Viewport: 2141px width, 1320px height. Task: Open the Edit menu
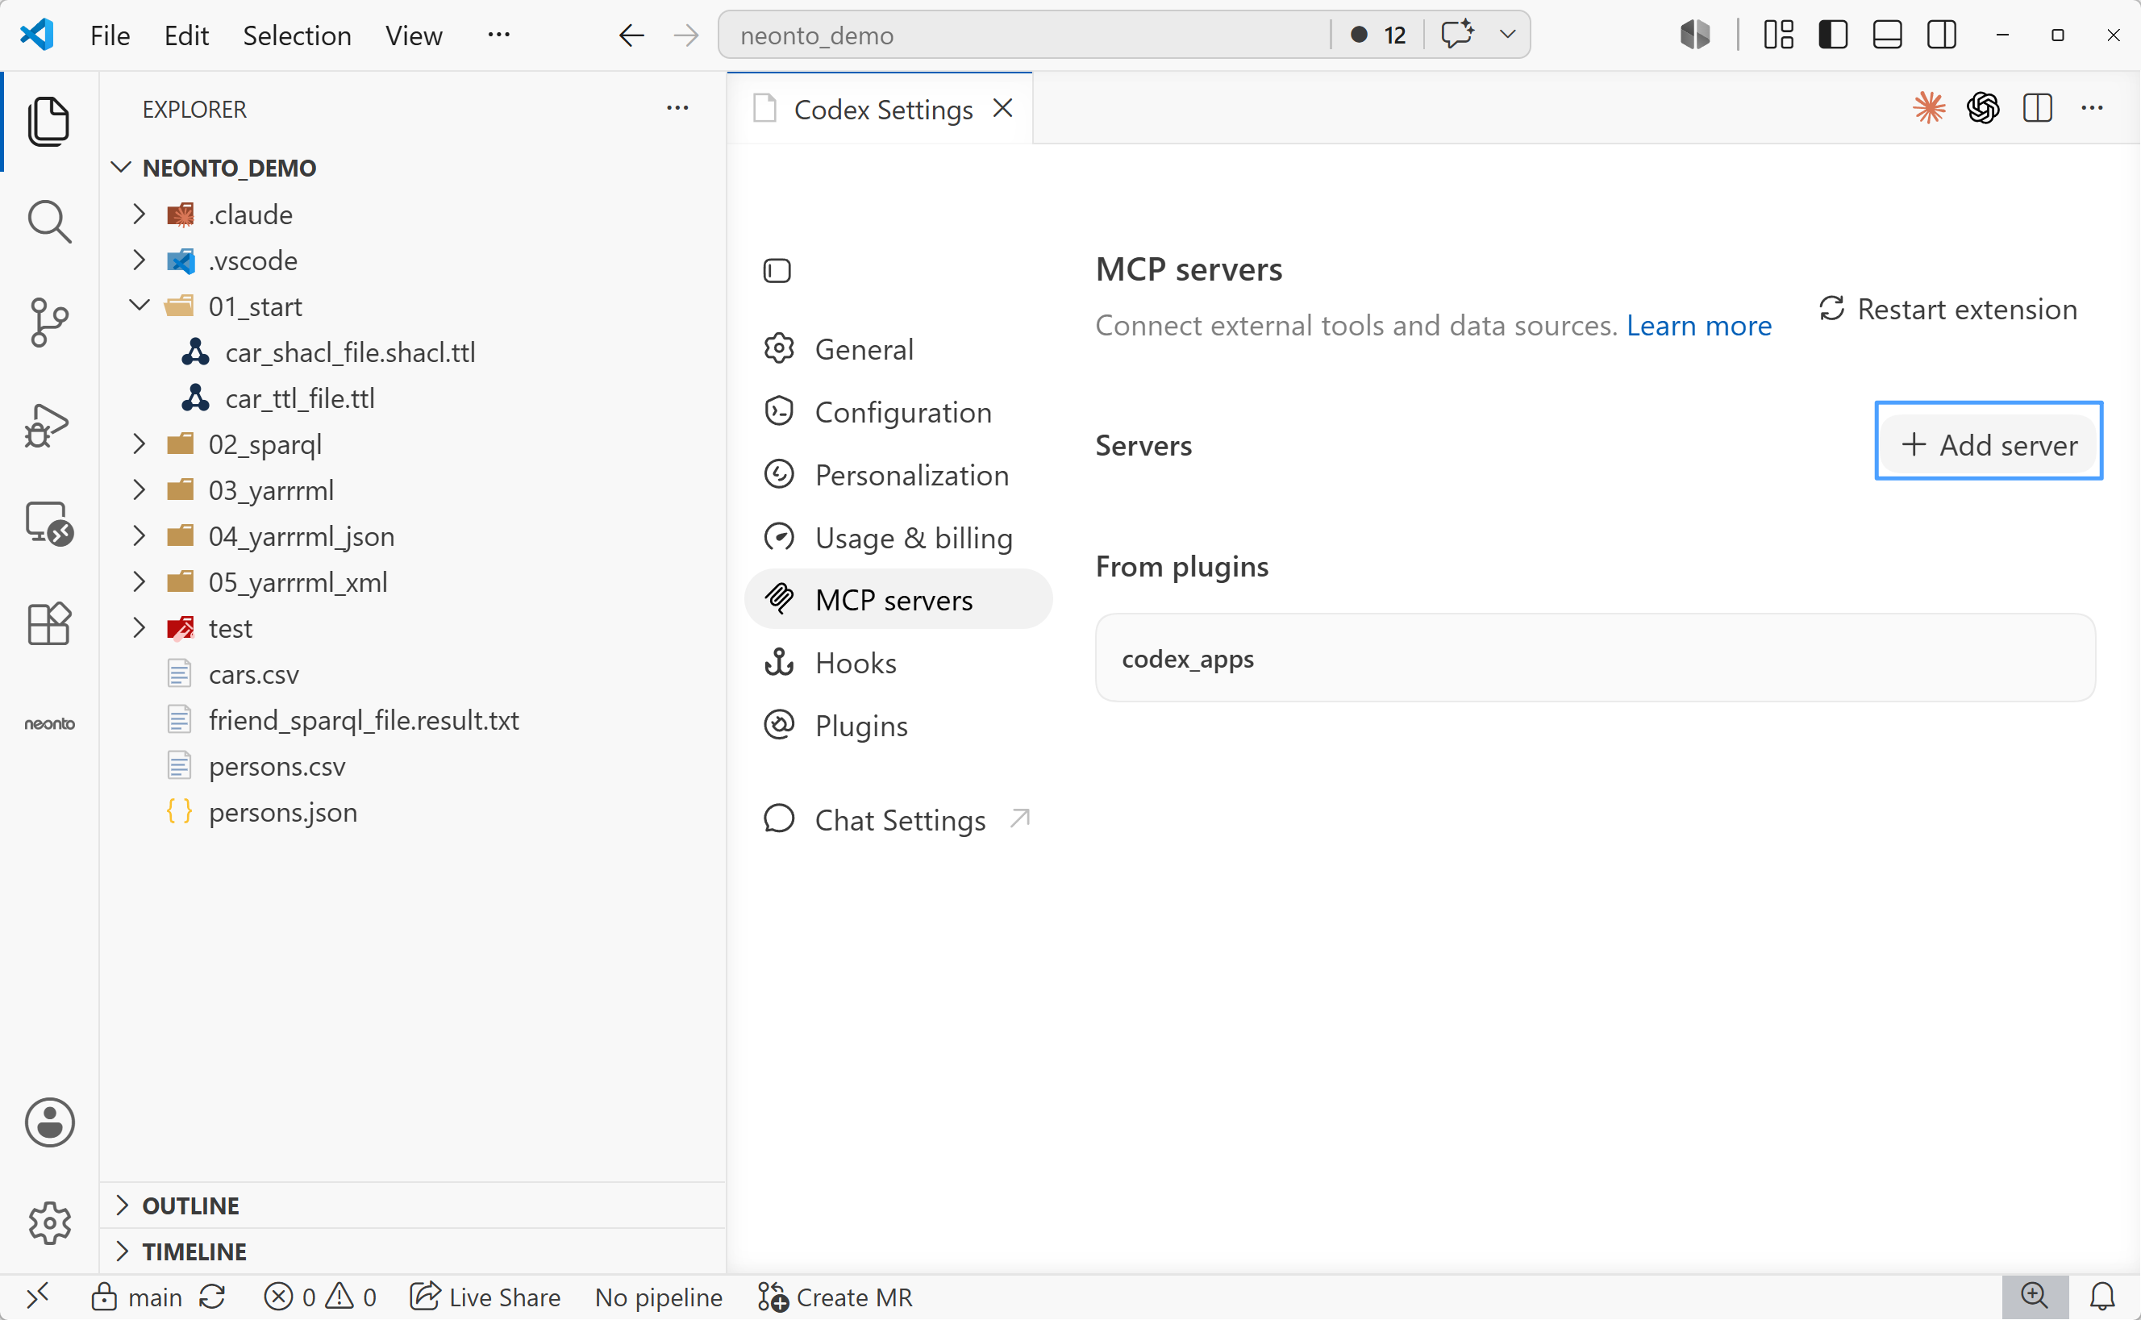click(186, 35)
